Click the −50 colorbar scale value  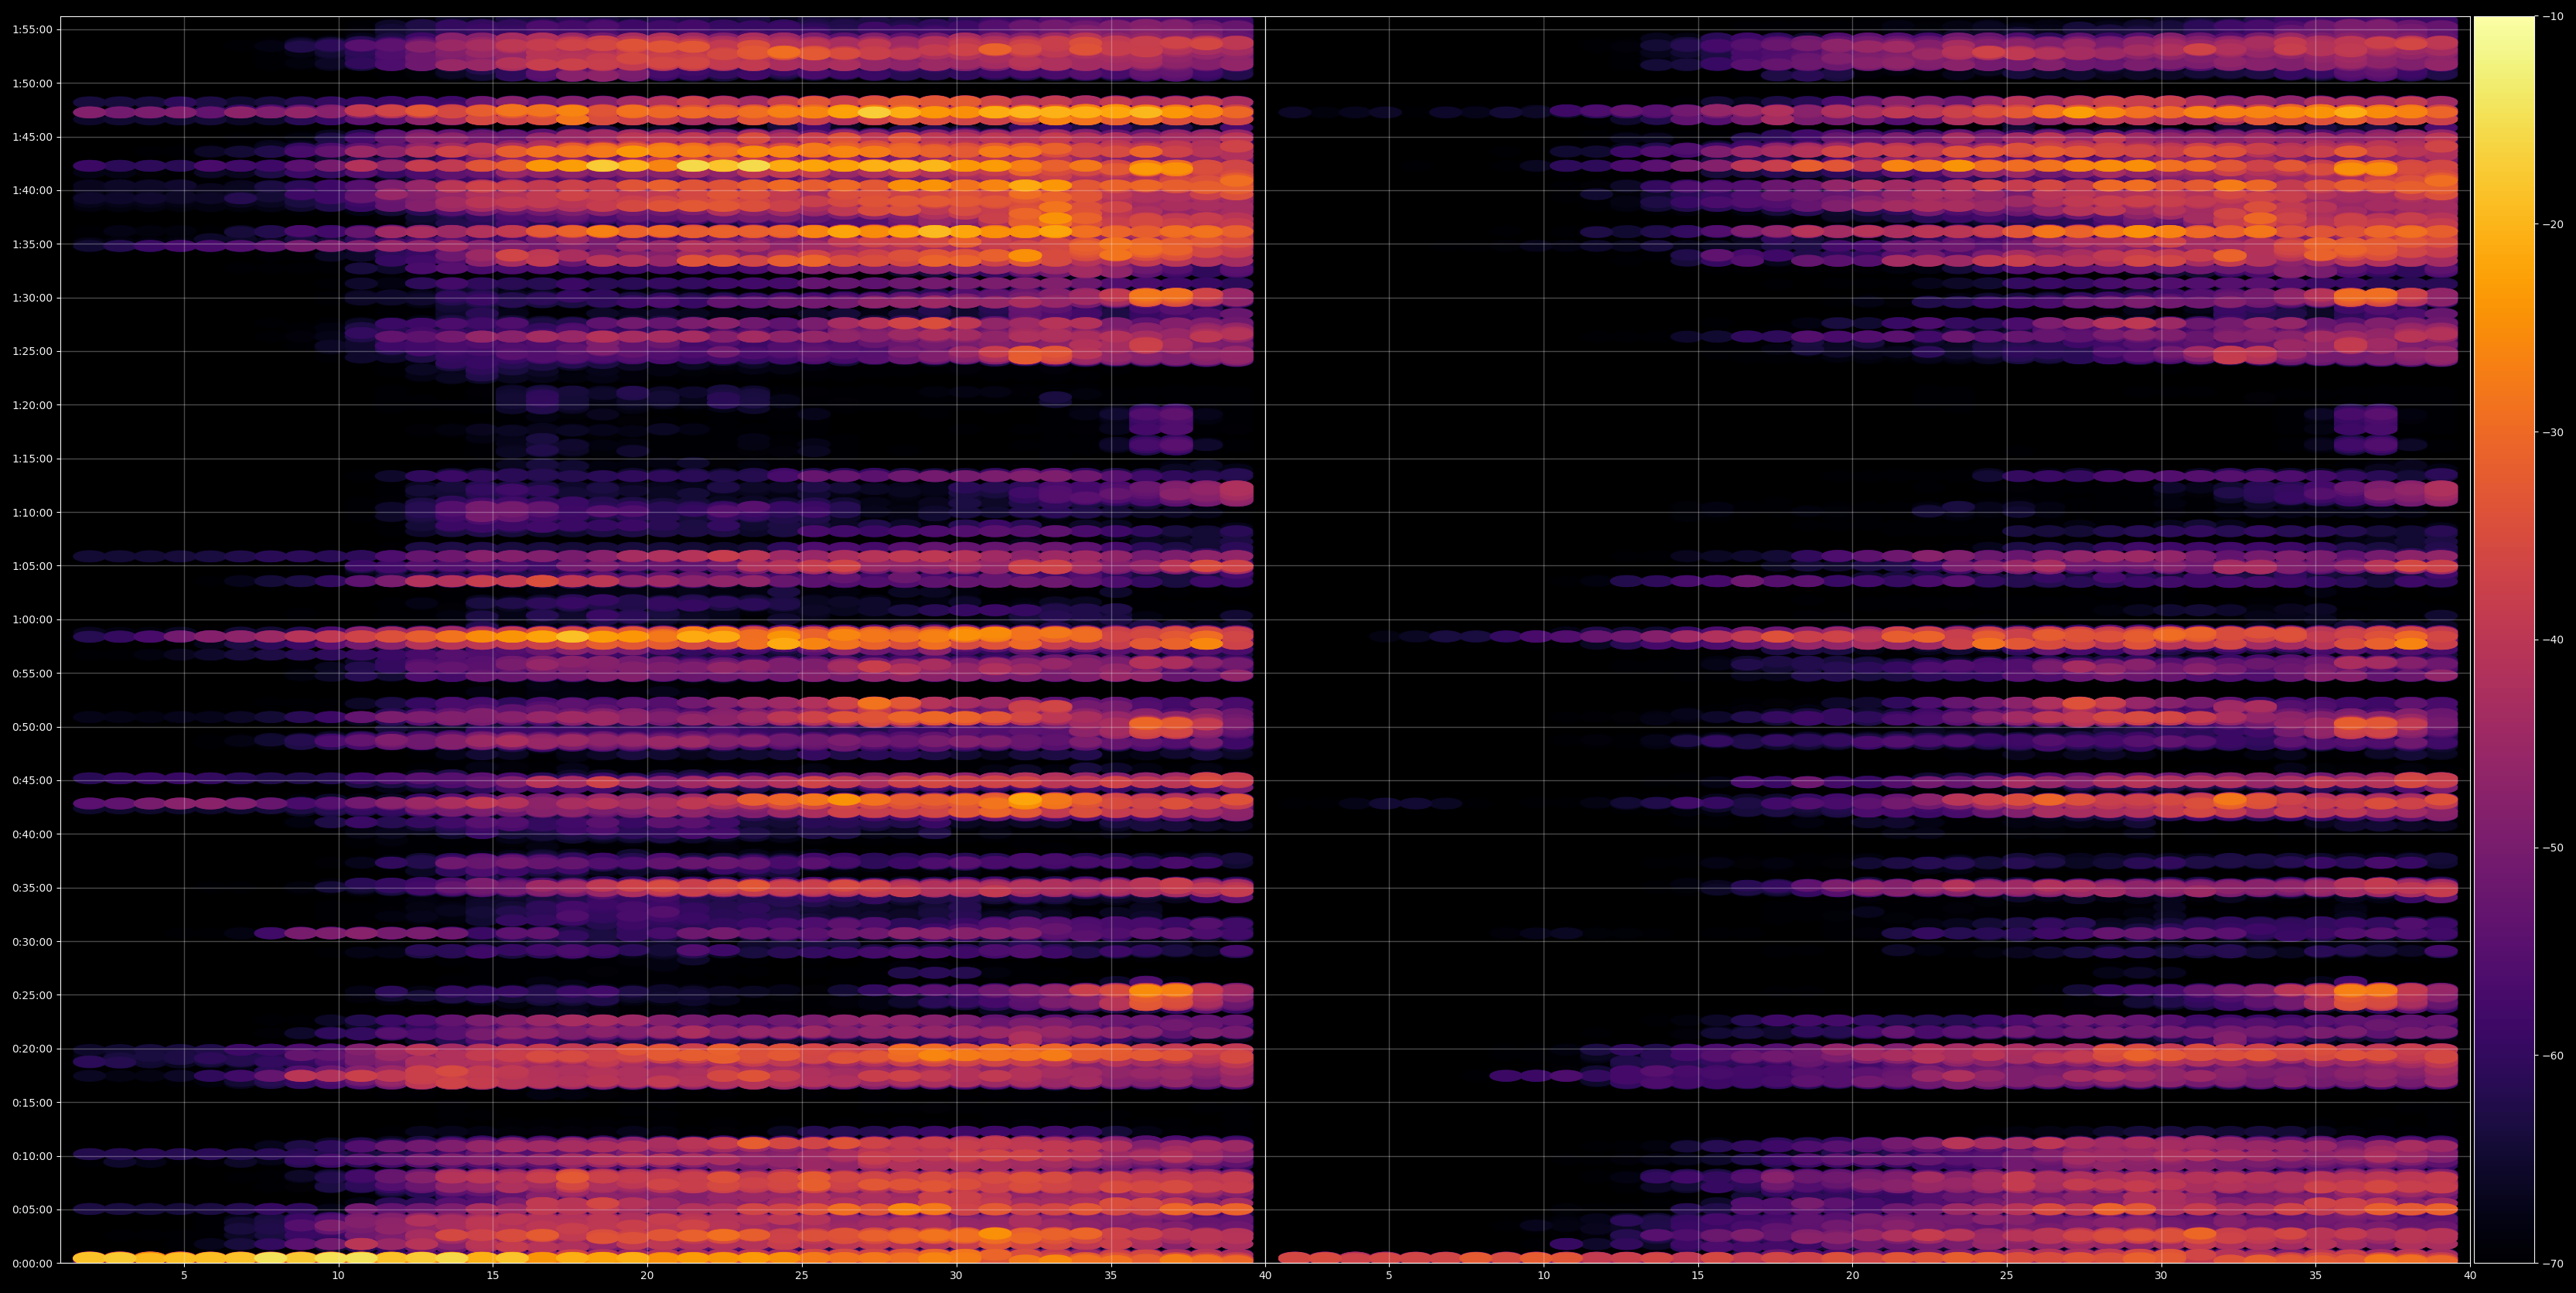coord(2553,848)
